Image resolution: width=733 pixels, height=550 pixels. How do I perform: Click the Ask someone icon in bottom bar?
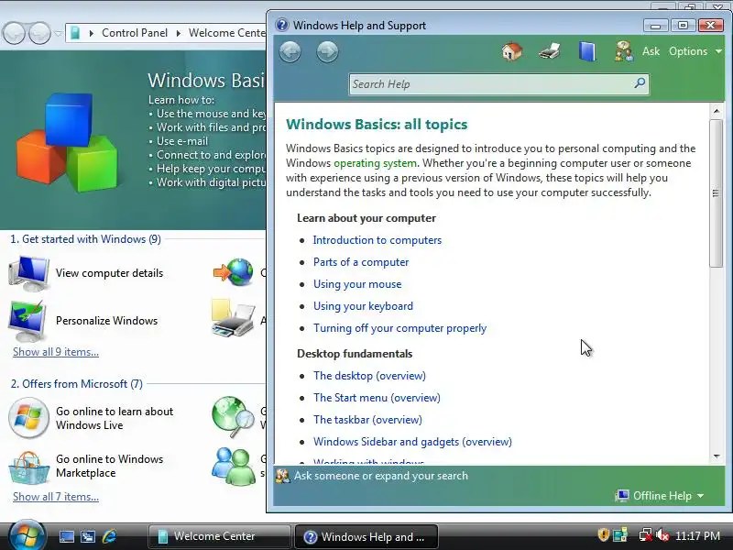(x=282, y=476)
